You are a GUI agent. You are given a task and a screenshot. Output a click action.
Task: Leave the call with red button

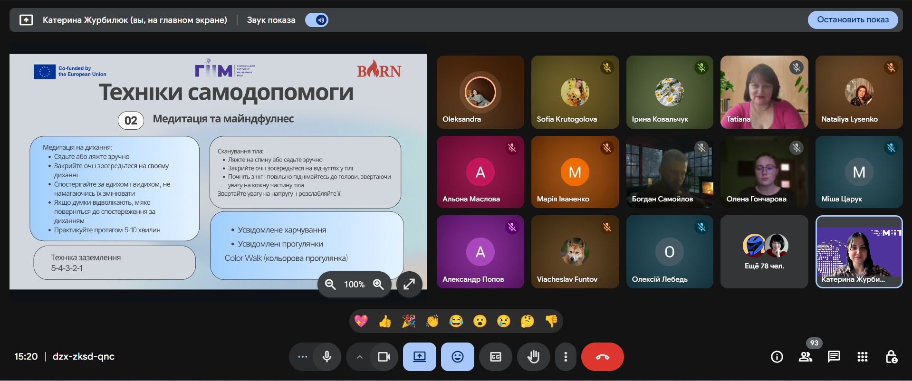pos(602,357)
